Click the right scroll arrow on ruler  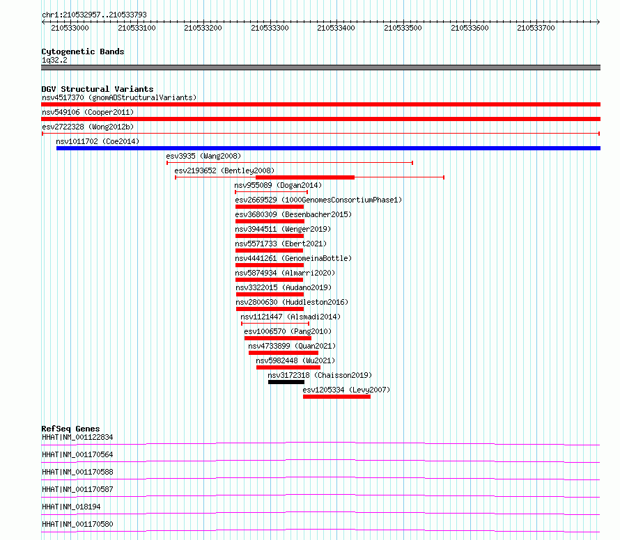598,22
